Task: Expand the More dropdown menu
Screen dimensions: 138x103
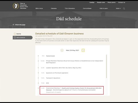Action: [x=118, y=8]
